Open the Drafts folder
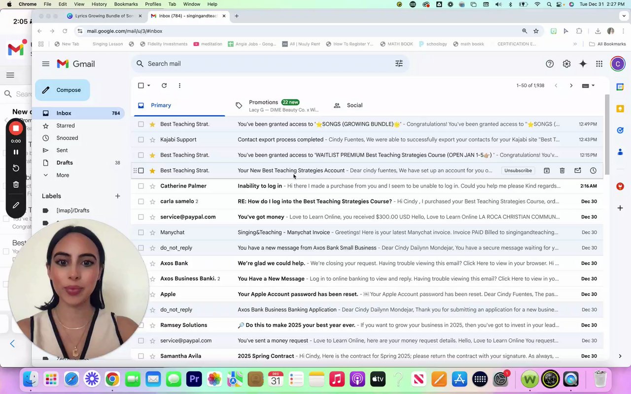Screen dimensions: 631x394 pyautogui.click(x=65, y=163)
